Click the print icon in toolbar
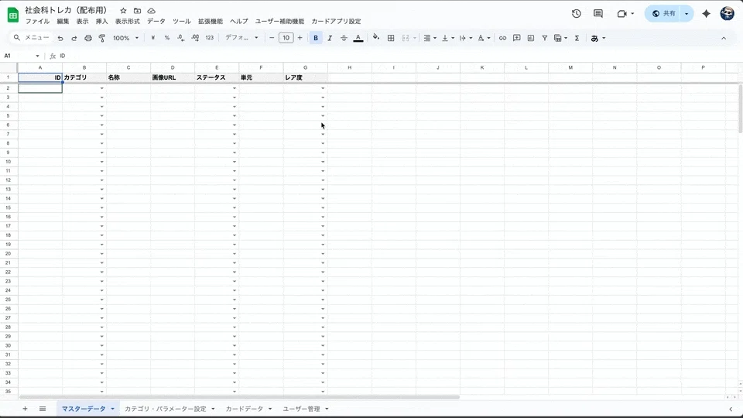The height and width of the screenshot is (418, 743). click(88, 38)
